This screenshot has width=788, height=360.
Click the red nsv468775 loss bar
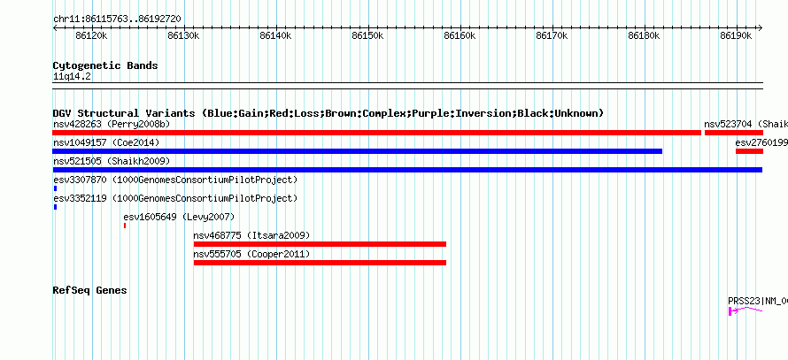pyautogui.click(x=321, y=244)
